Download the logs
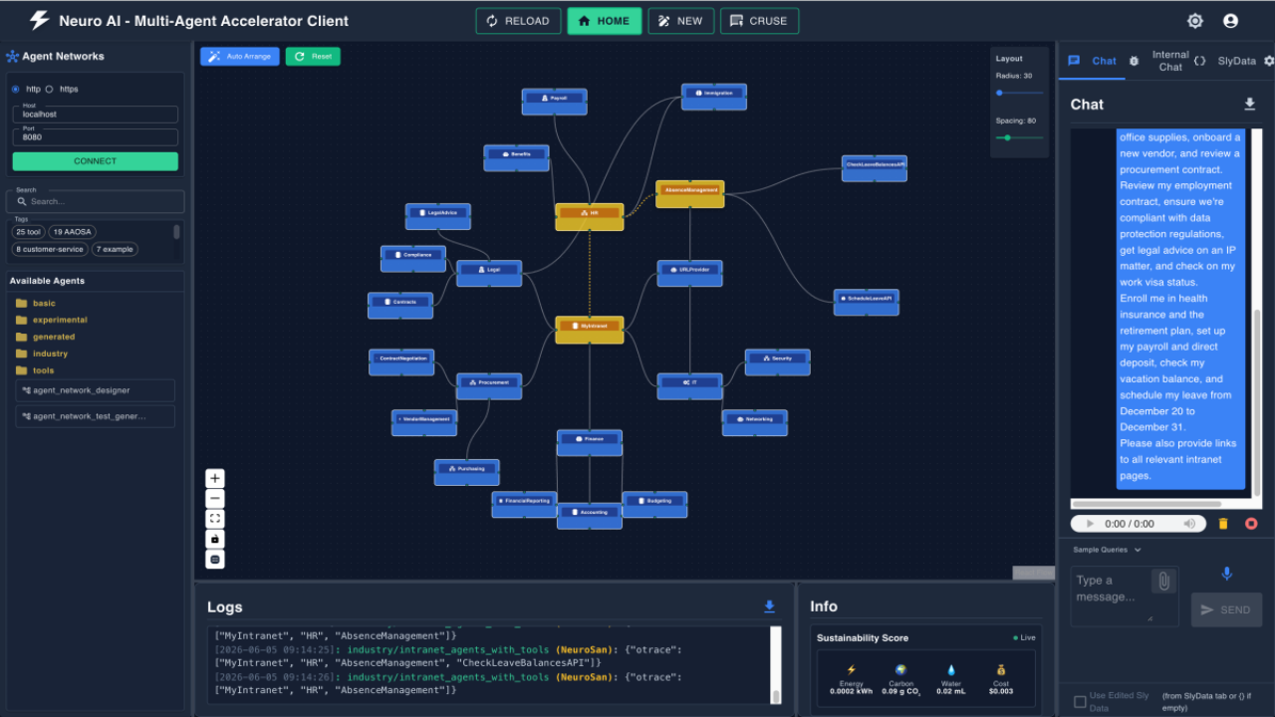1275x717 pixels. [x=769, y=606]
